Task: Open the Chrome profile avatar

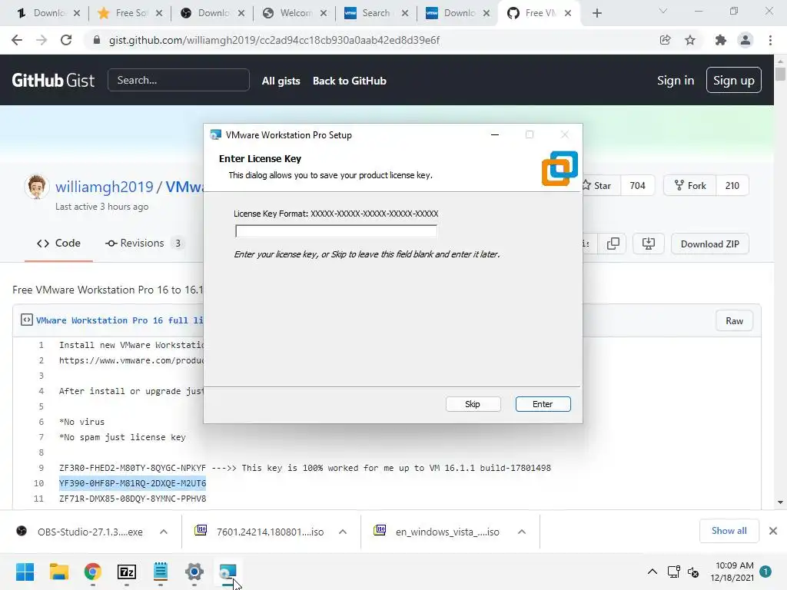Action: [745, 40]
